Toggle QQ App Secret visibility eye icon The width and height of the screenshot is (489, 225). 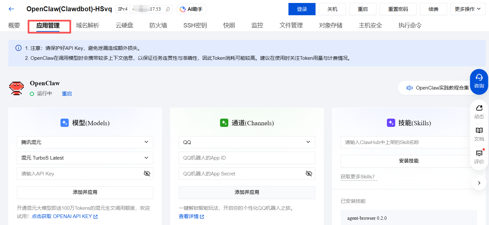pos(309,173)
